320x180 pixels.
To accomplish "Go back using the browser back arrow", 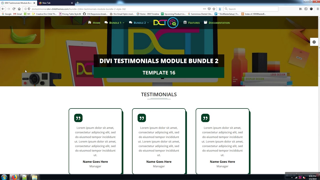I will (x=3, y=9).
